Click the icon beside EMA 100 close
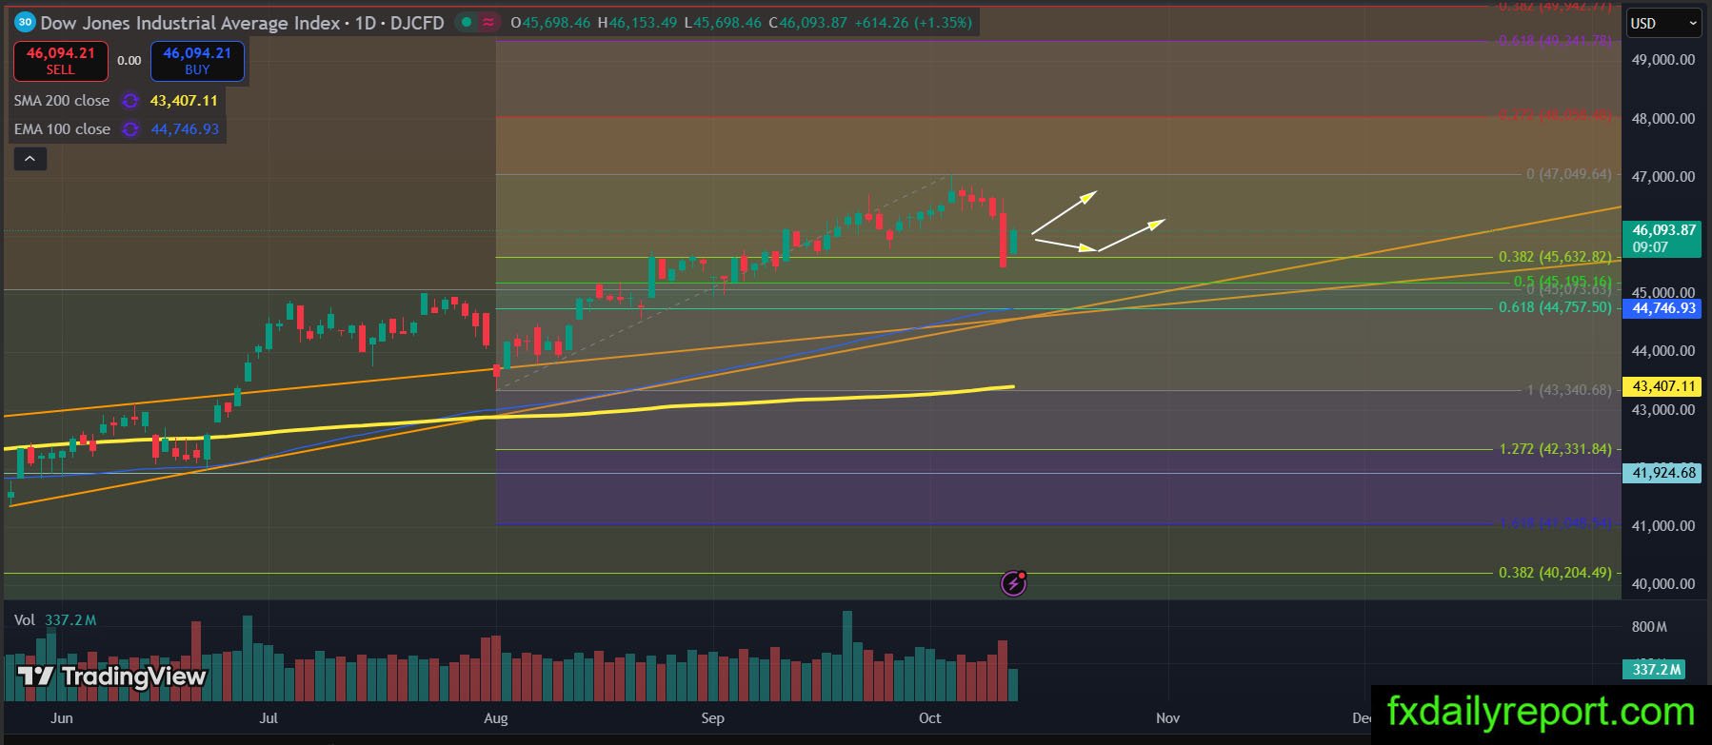1712x745 pixels. 131,129
